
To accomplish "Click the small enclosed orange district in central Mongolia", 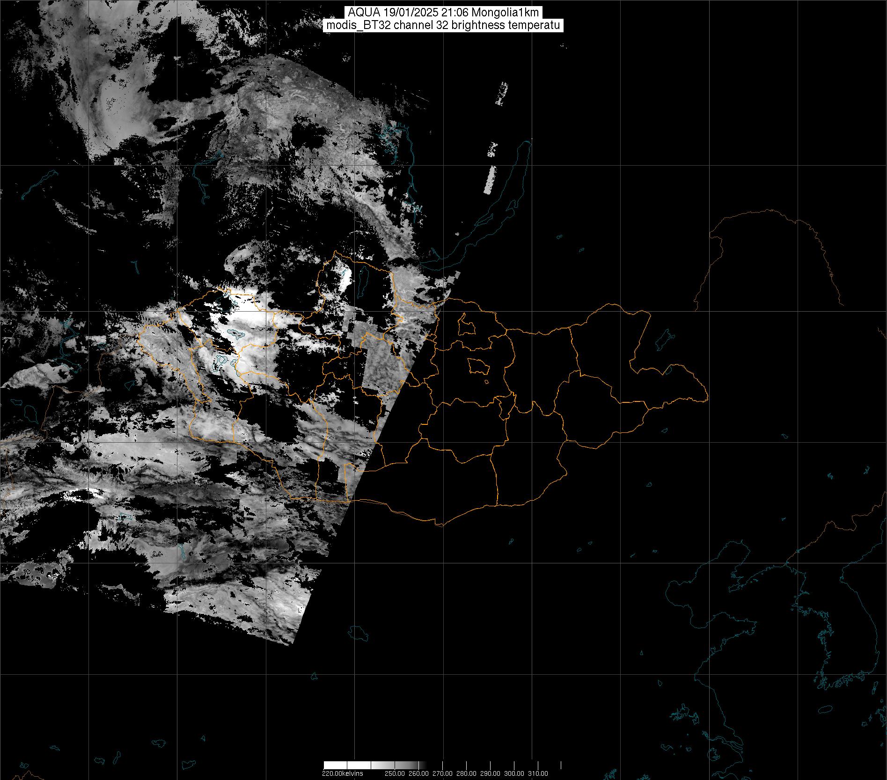I will click(x=478, y=366).
